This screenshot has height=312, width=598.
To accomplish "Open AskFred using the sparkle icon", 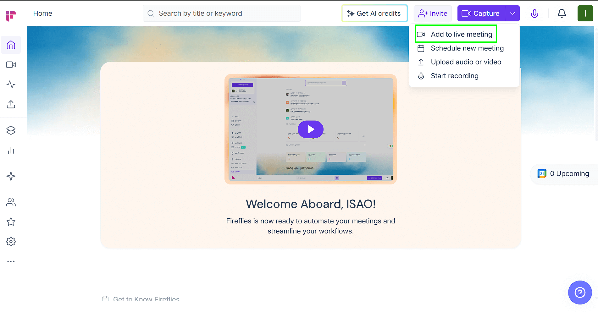I will [11, 176].
